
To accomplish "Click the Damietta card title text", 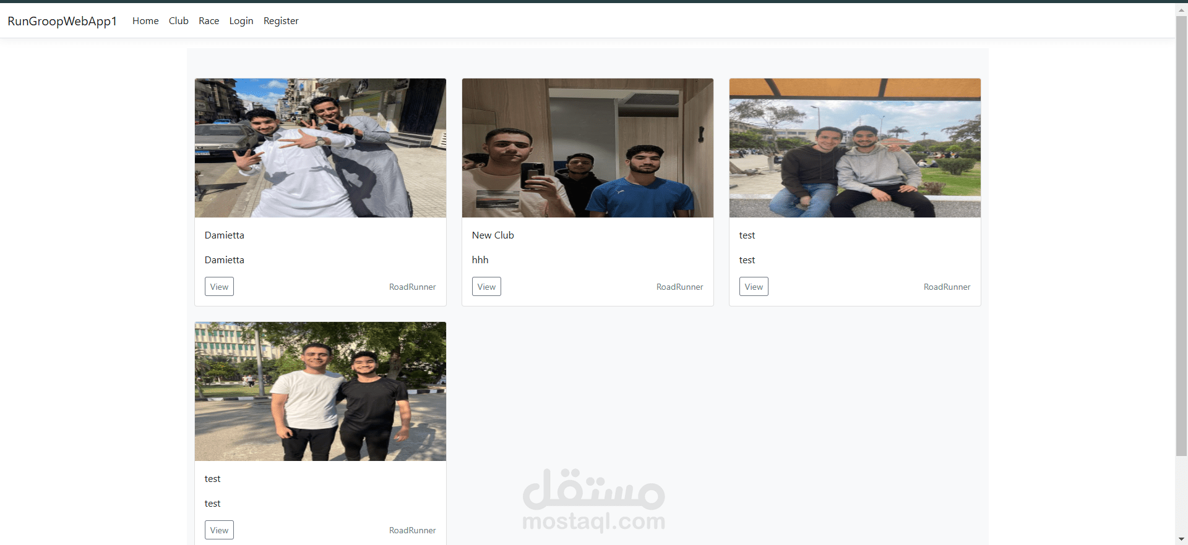I will (x=225, y=235).
